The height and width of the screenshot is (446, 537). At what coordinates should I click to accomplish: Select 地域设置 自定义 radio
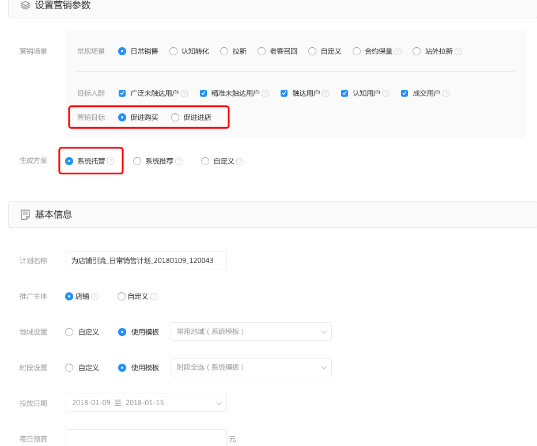(69, 332)
